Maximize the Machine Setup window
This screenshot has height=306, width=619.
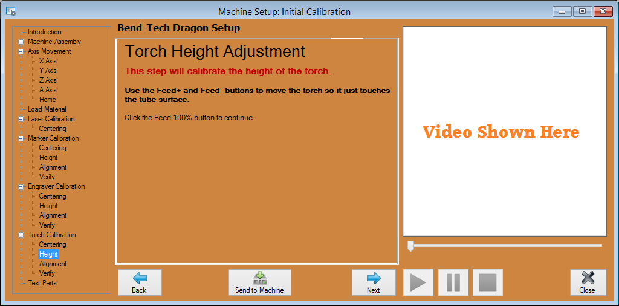pyautogui.click(x=582, y=11)
